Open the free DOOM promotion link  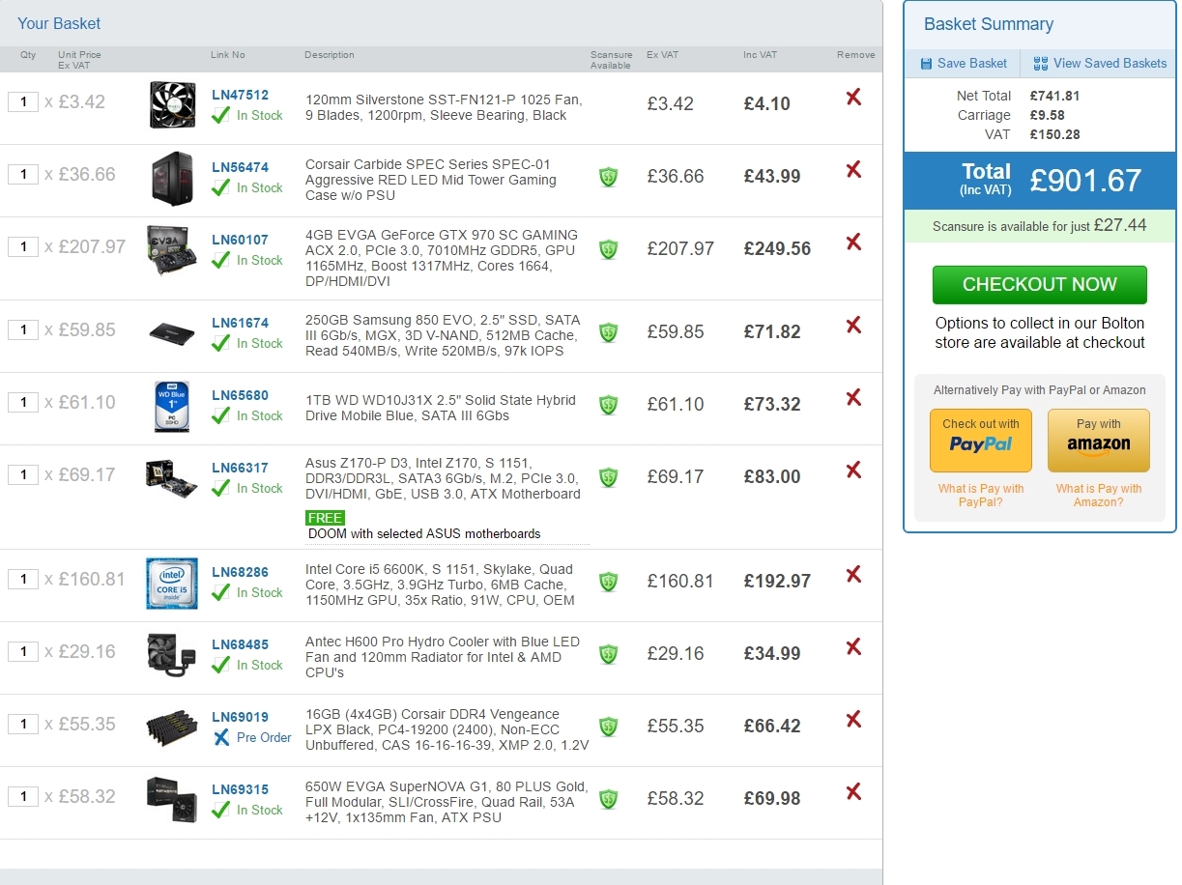coord(424,533)
